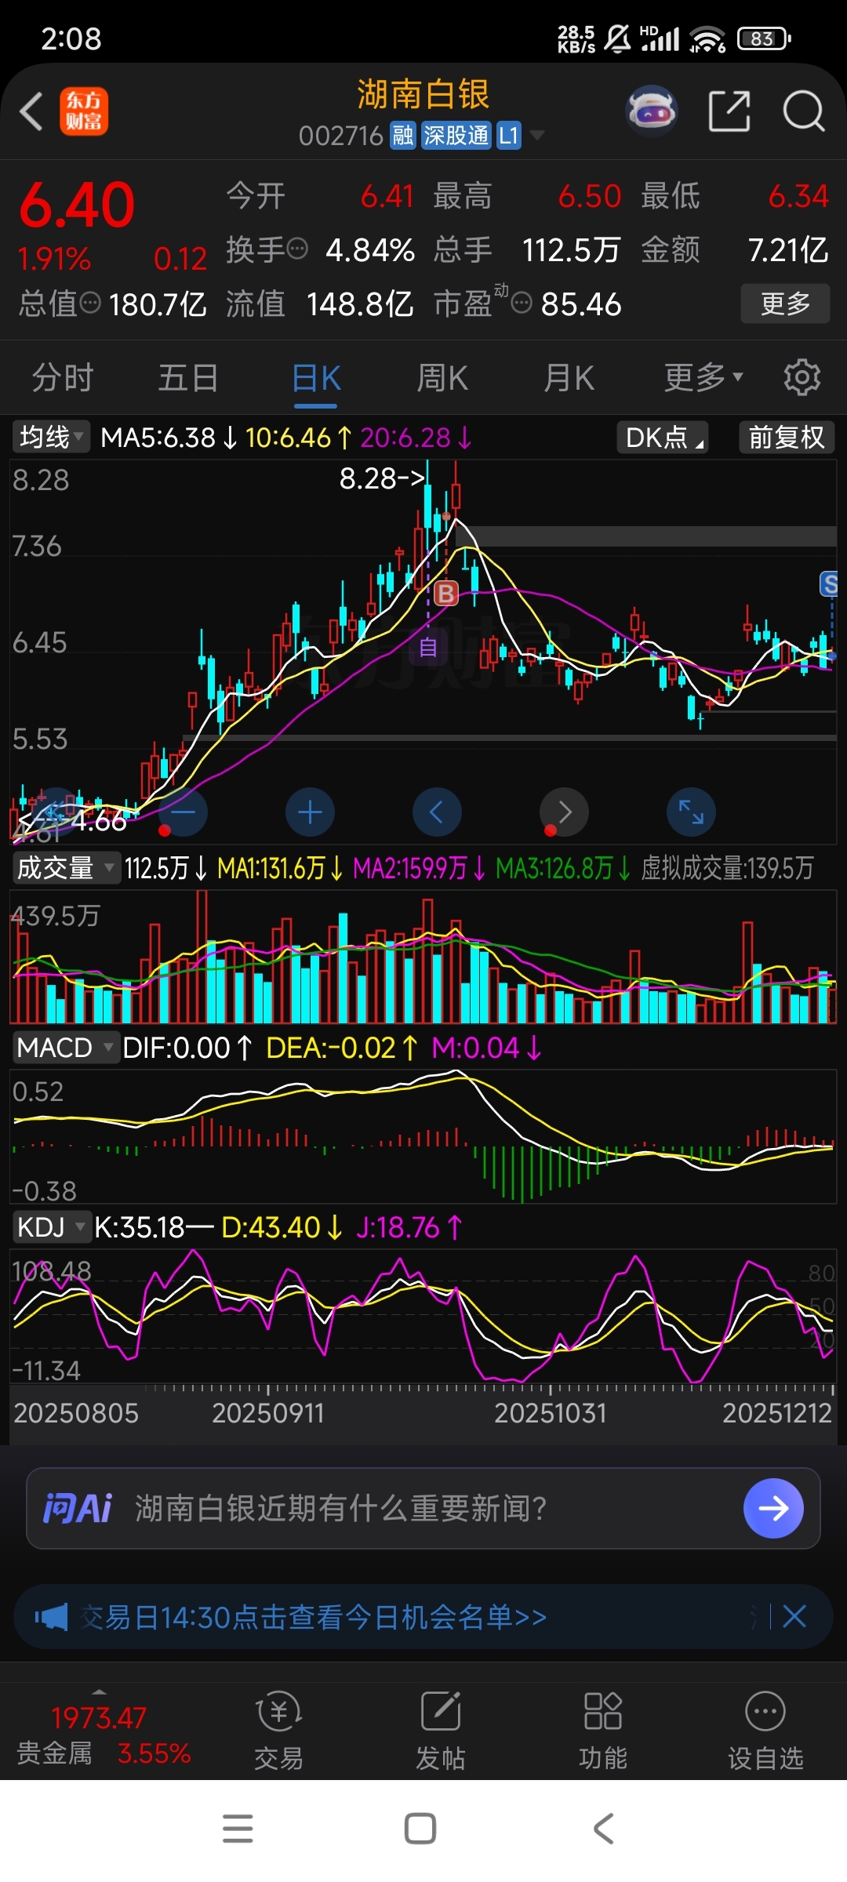
Task: Select the 日K tab
Action: pos(316,378)
